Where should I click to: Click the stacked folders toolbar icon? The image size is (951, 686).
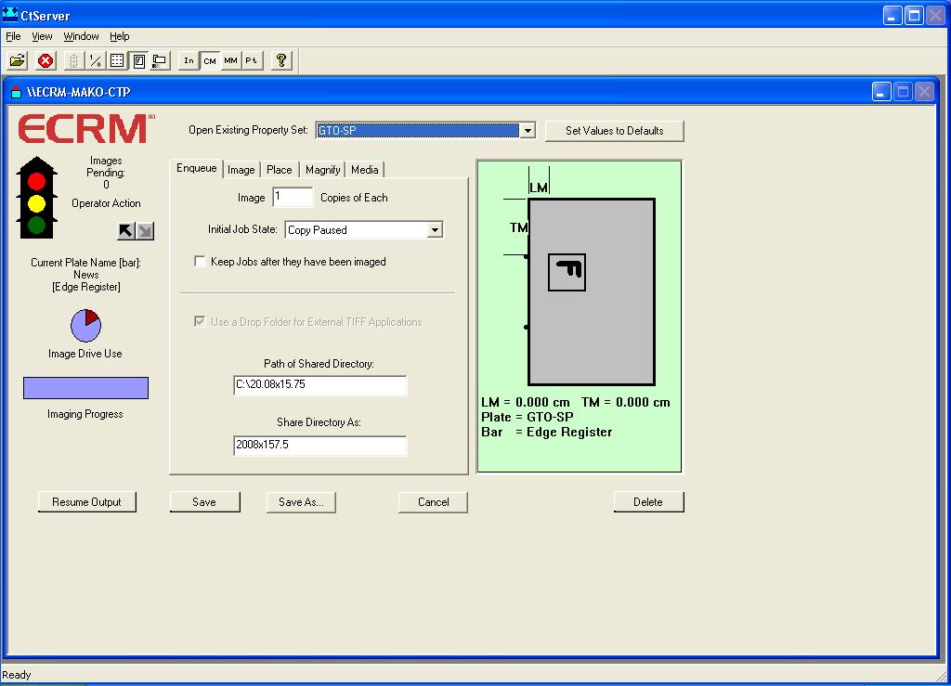(160, 61)
